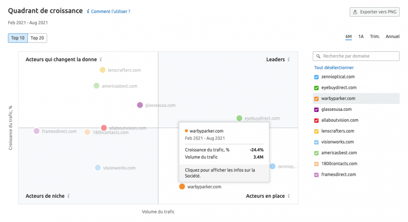
Task: Select the lenscrafters.com yellow data point
Action: [103, 70]
